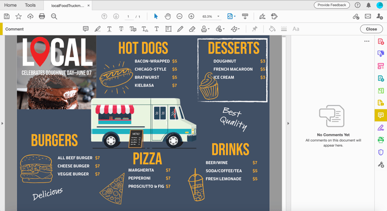Close the Comment toolbar
Image resolution: width=387 pixels, height=211 pixels.
pos(371,29)
